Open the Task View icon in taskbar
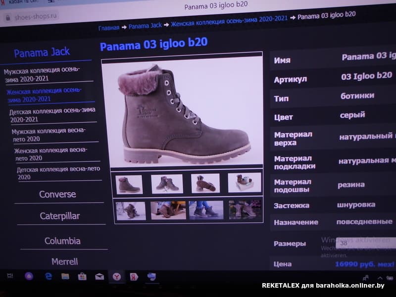 pos(10,276)
